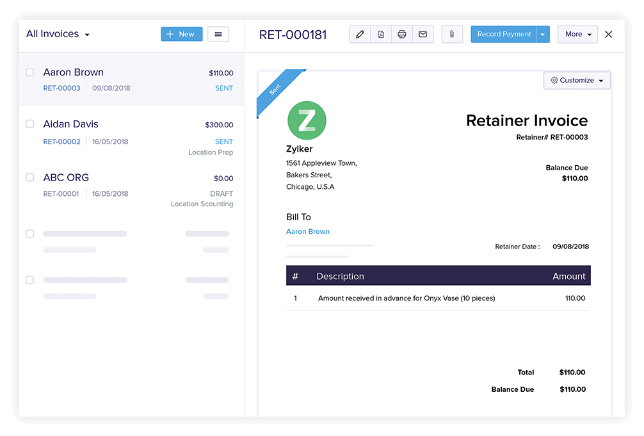Click the PDF export icon
The width and height of the screenshot is (644, 436).
381,34
